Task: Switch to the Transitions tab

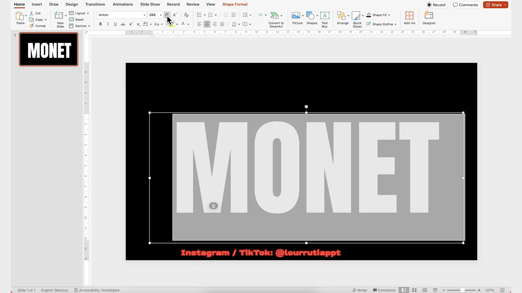Action: click(x=95, y=4)
